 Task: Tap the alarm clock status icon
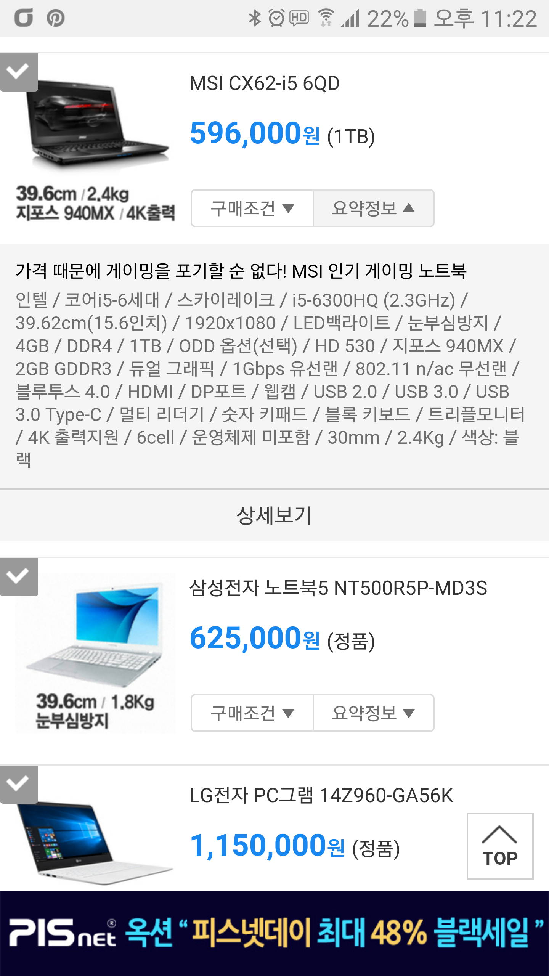[276, 18]
